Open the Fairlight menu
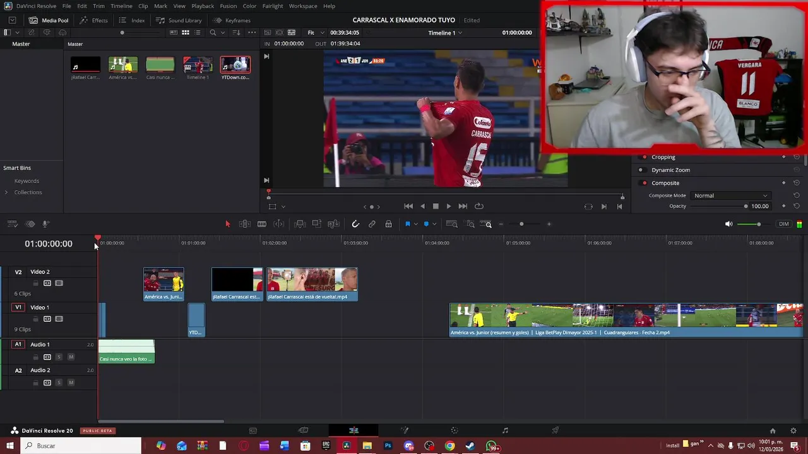Viewport: 808px width, 454px height. click(x=273, y=6)
